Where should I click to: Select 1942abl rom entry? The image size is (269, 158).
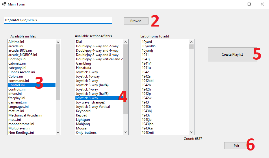click(165, 81)
